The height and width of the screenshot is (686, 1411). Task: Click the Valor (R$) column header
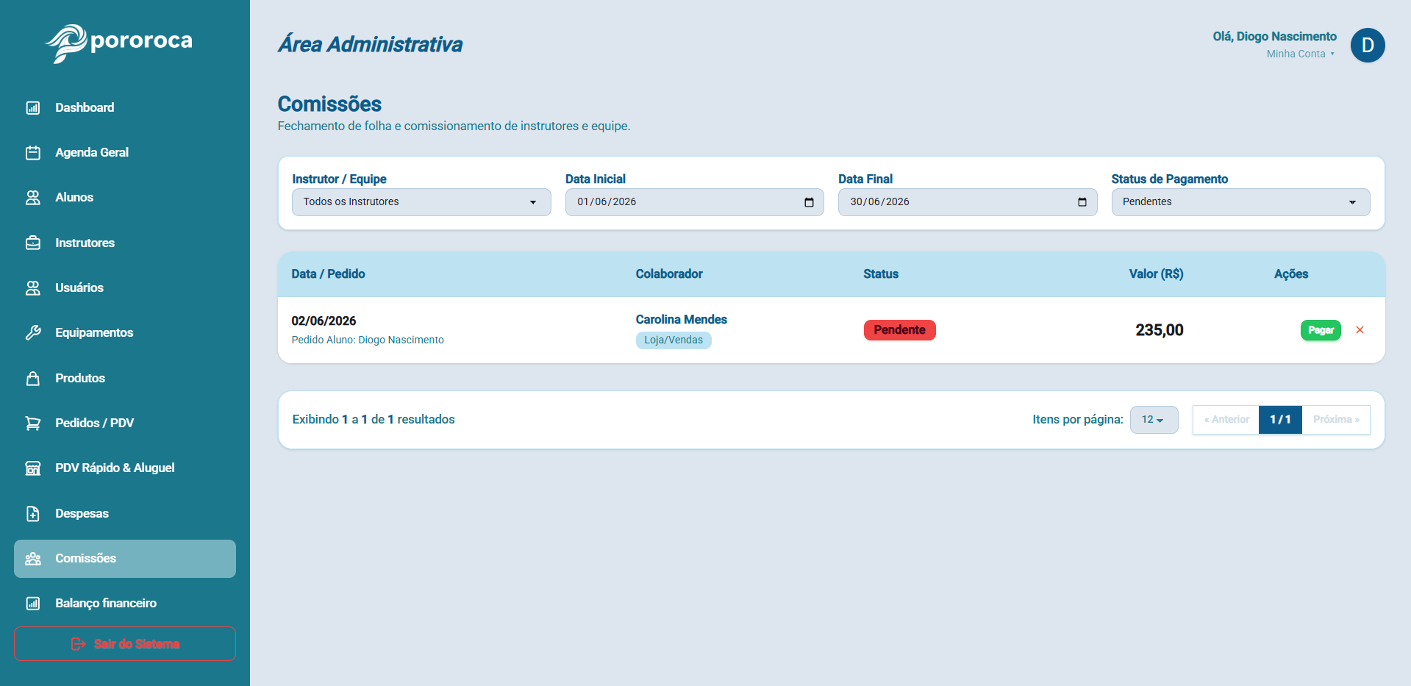point(1156,274)
